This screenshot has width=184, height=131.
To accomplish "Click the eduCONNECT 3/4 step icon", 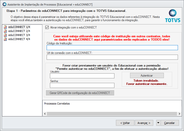I will 5,35.
